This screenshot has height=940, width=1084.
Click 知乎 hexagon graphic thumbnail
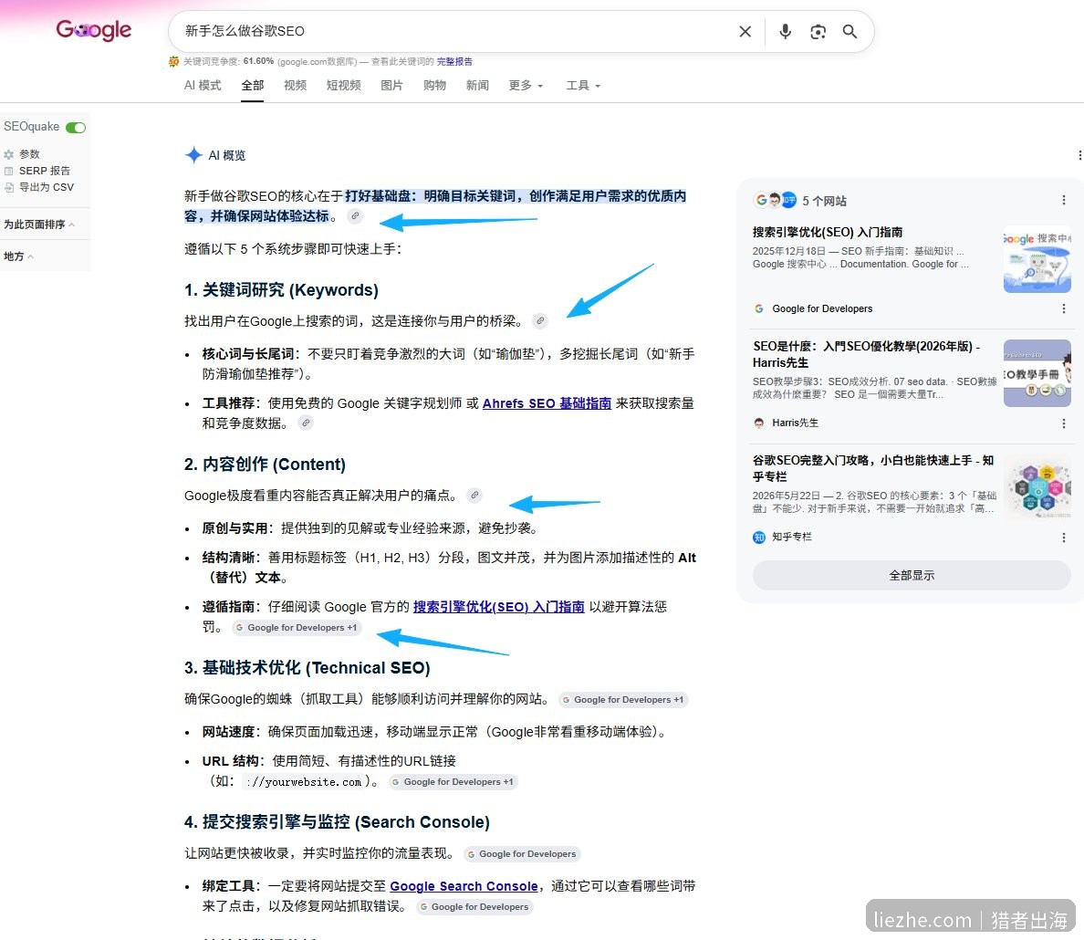tap(1037, 487)
